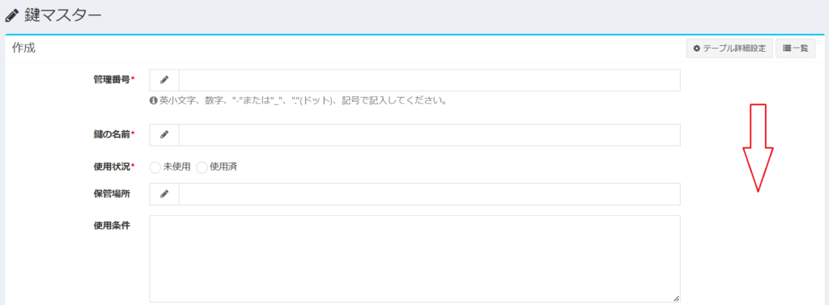Click the pencil icon next to 鍵マスター title
This screenshot has width=829, height=305.
(x=11, y=17)
